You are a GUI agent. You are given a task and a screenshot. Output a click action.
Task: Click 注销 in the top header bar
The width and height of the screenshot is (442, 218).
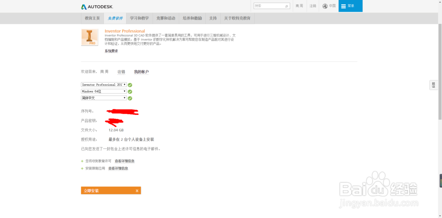point(312,6)
